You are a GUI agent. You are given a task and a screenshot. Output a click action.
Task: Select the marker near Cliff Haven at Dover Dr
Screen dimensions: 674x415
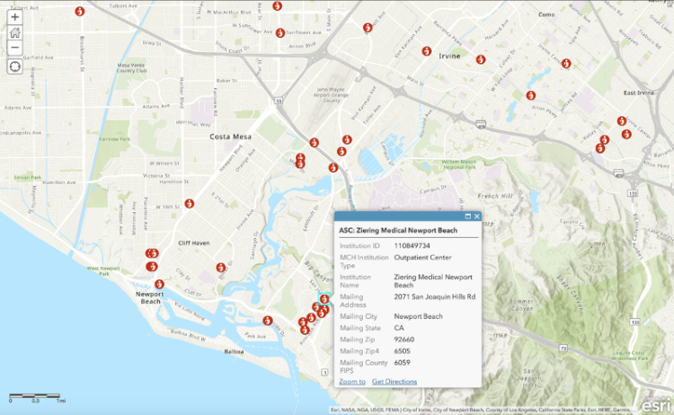(x=220, y=268)
